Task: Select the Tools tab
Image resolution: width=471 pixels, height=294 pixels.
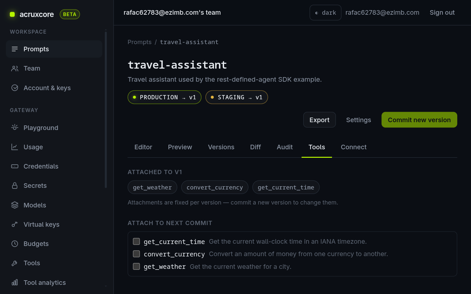Action: click(x=317, y=147)
